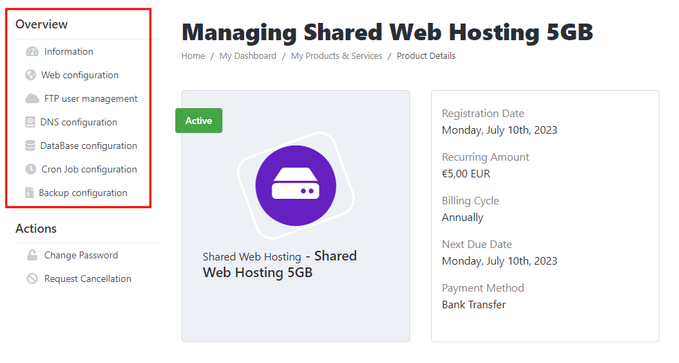Select FTP user management entry
679x363 pixels.
pyautogui.click(x=91, y=99)
